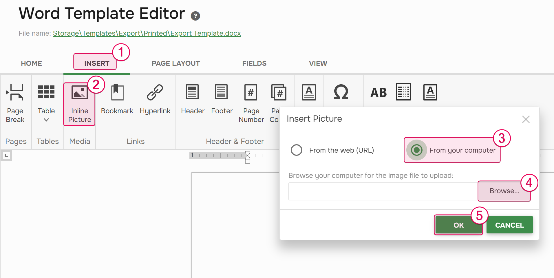Click the Omega symbol icon
554x278 pixels.
click(341, 92)
